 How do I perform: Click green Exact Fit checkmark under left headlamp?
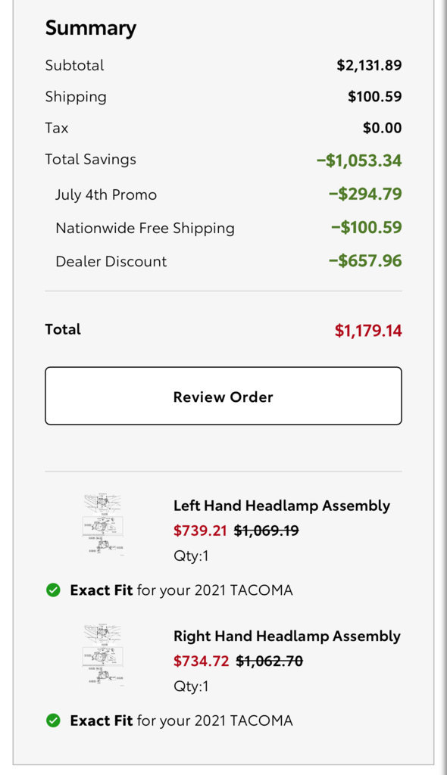click(53, 590)
